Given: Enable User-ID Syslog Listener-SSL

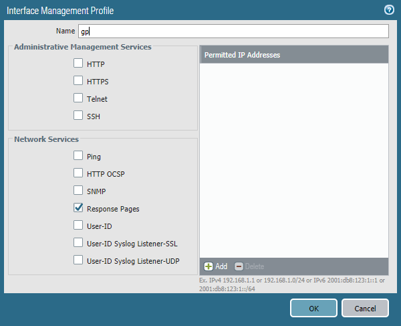Looking at the screenshot, I should (x=79, y=243).
